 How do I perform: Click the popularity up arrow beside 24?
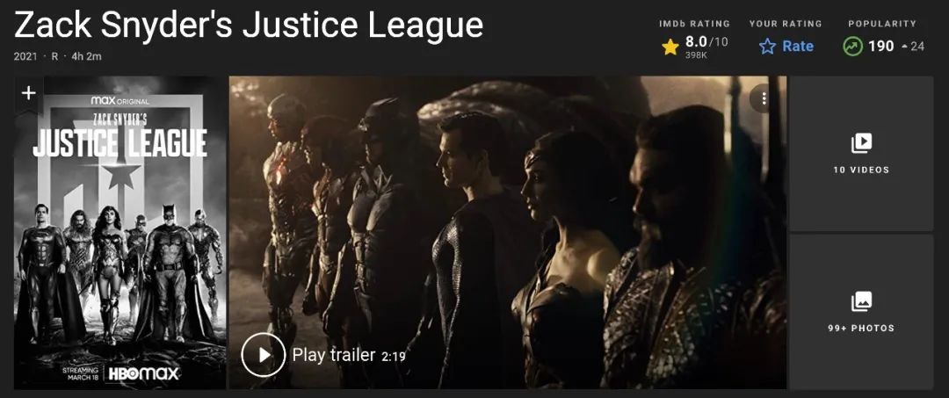pos(904,47)
